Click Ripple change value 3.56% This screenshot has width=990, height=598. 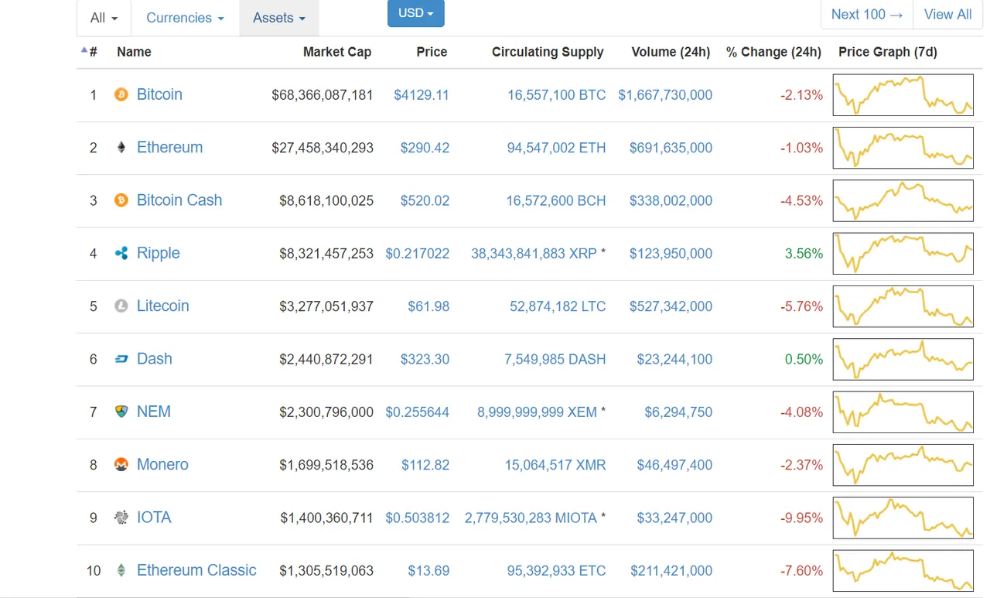click(x=804, y=254)
